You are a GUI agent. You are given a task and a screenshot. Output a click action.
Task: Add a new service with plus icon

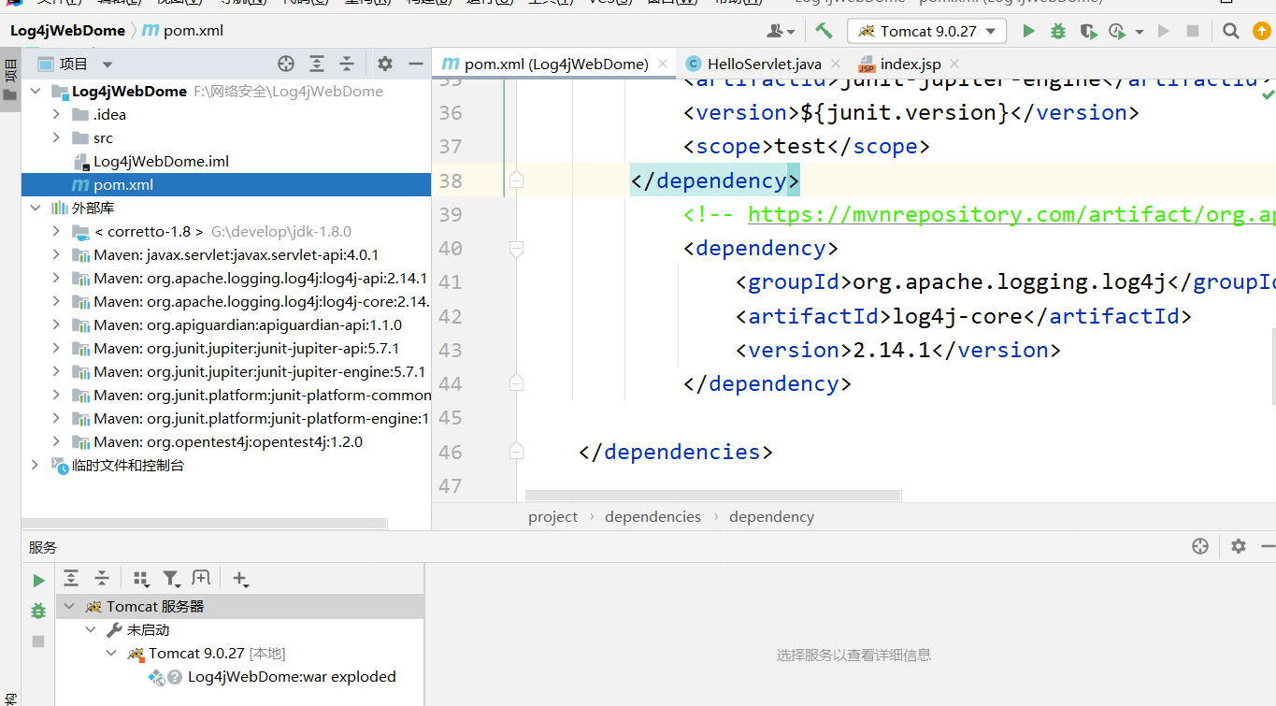[240, 579]
